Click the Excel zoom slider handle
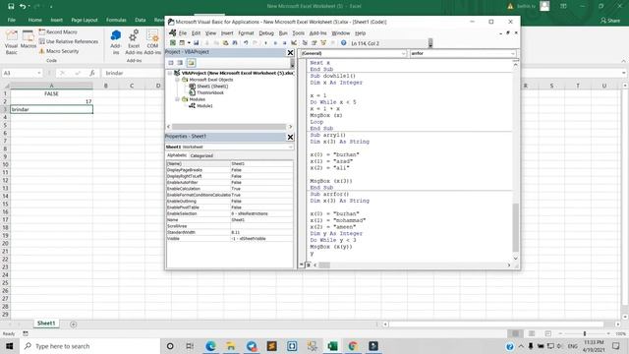 (x=585, y=333)
